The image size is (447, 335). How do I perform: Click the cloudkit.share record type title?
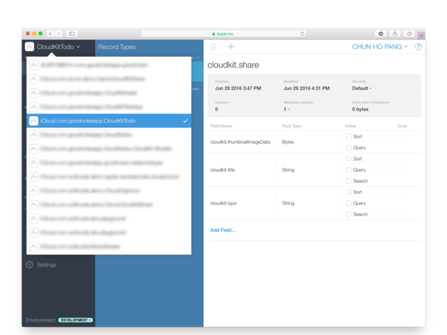pyautogui.click(x=233, y=65)
